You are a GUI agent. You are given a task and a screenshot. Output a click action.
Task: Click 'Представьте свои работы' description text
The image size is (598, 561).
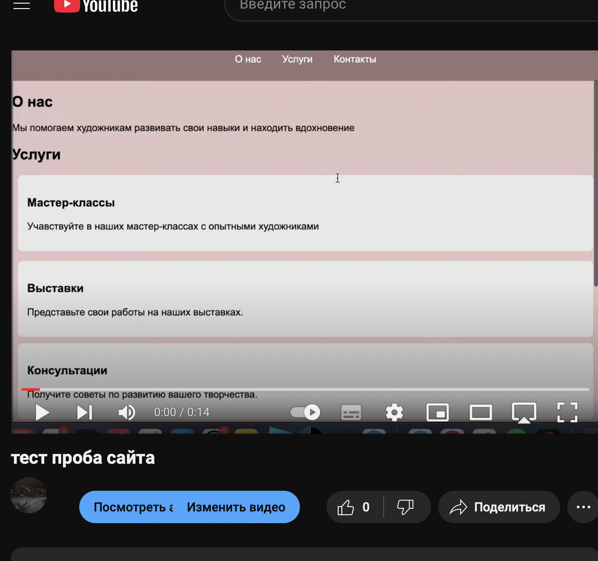click(135, 312)
